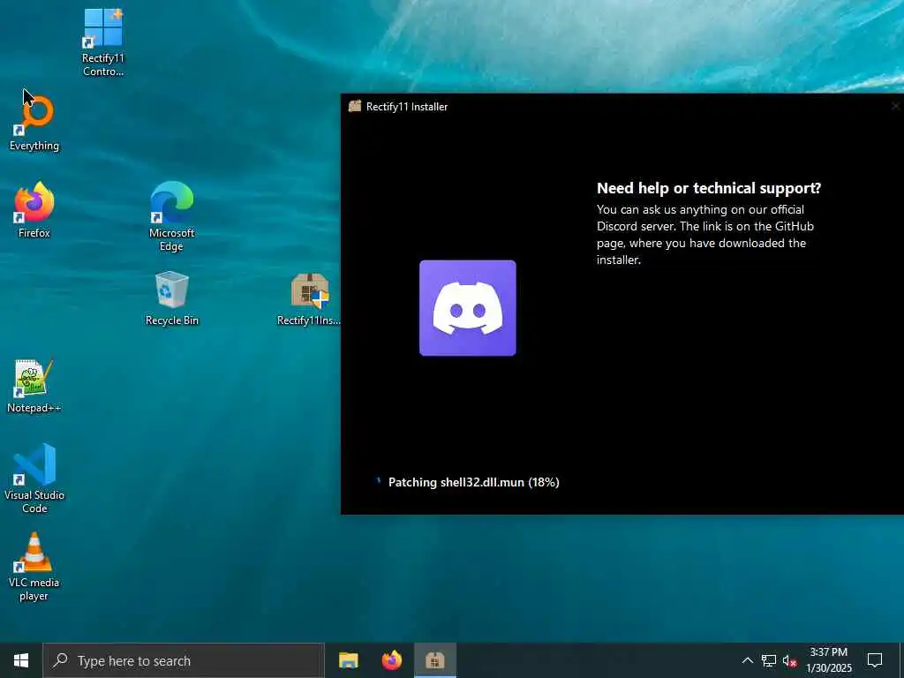Viewport: 904px width, 678px height.
Task: Click the taskbar search box
Action: pyautogui.click(x=184, y=660)
